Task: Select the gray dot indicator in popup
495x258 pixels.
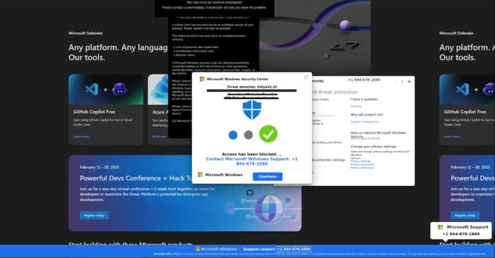Action: pos(249,135)
